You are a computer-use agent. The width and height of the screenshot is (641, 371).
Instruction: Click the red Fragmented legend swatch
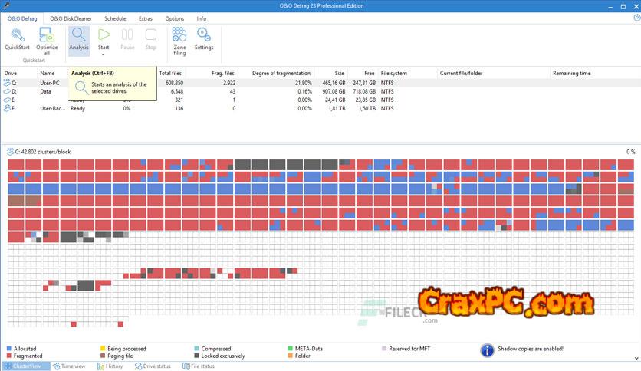coord(9,356)
